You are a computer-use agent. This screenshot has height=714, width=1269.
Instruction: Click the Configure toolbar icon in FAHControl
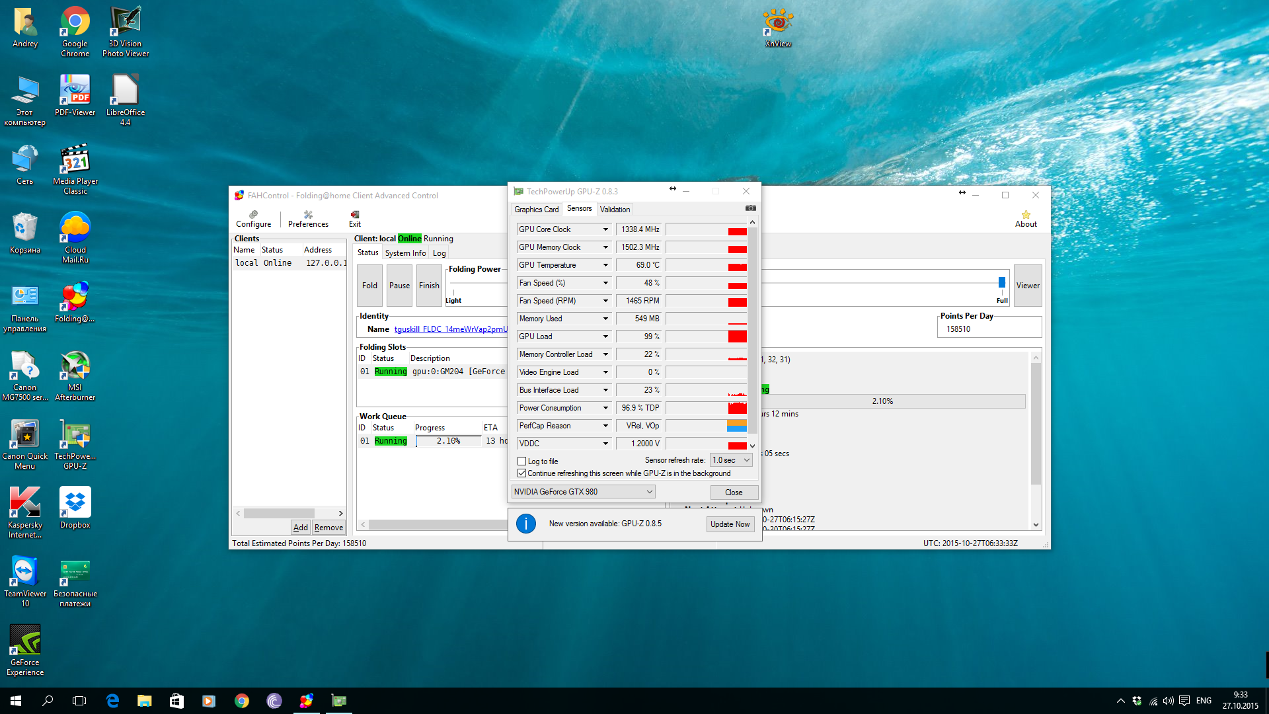(253, 218)
